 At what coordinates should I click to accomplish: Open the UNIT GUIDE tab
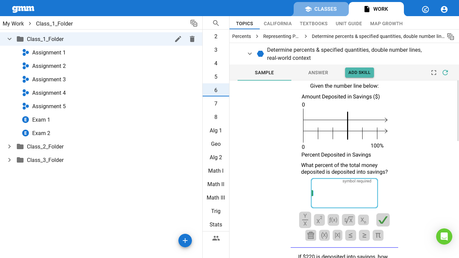[x=349, y=24]
